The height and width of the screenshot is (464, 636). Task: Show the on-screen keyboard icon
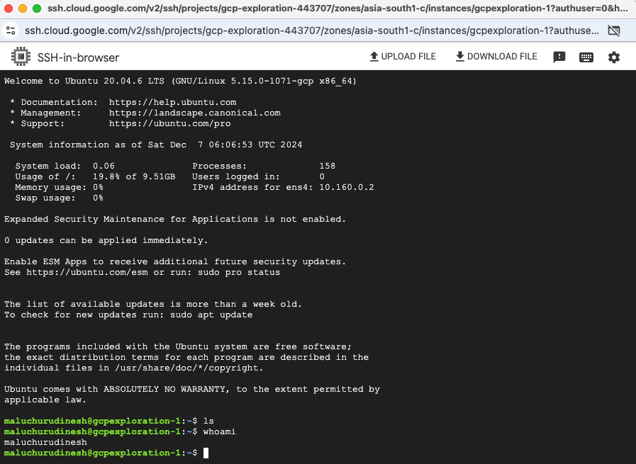tap(586, 57)
